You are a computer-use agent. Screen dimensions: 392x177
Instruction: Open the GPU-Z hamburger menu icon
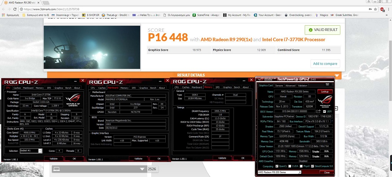coord(332,85)
